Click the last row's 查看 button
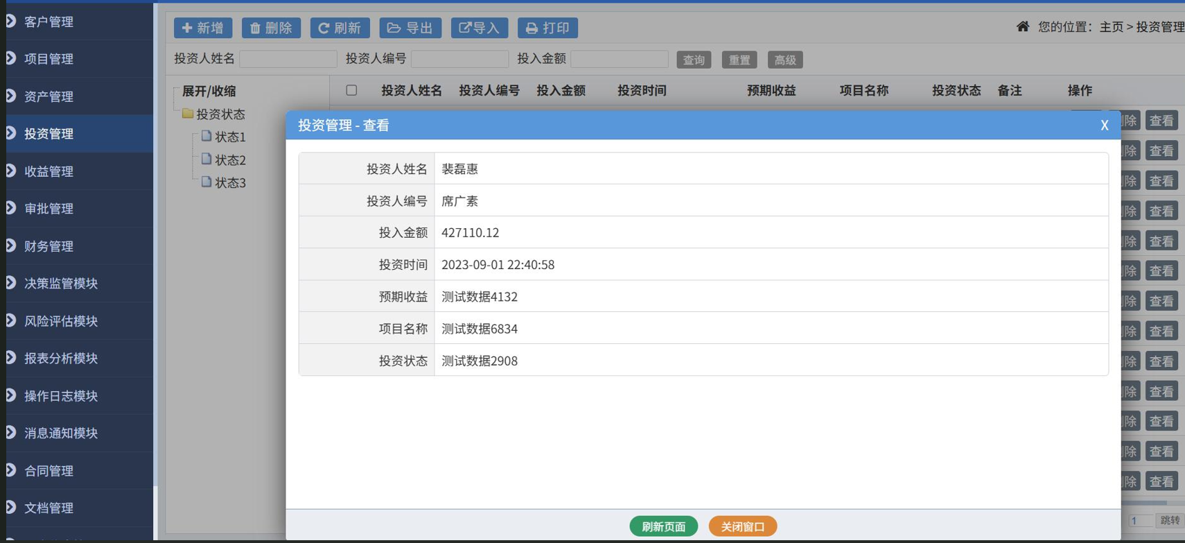Image resolution: width=1185 pixels, height=543 pixels. point(1161,481)
